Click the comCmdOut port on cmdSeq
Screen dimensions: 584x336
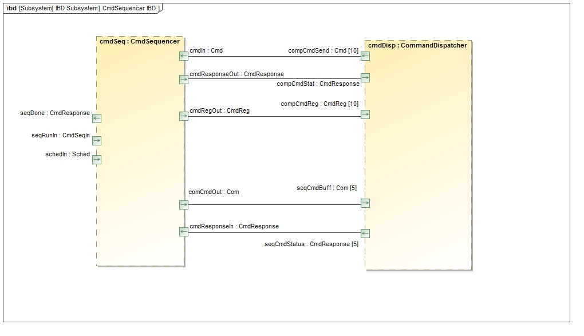click(183, 204)
